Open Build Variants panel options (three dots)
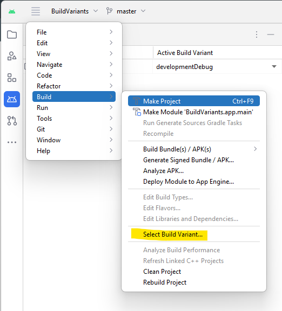The image size is (282, 311). pyautogui.click(x=257, y=34)
